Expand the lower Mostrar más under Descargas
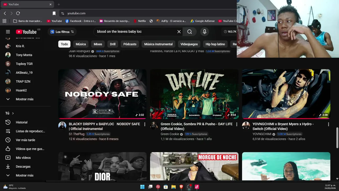The width and height of the screenshot is (339, 191). [x=25, y=175]
